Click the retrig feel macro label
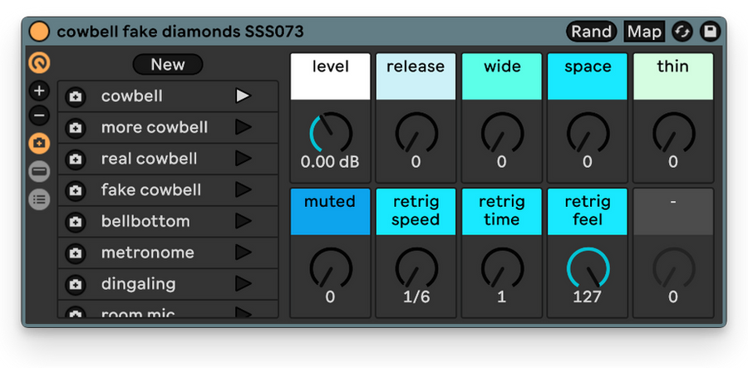Screen dimensions: 748x368 (x=588, y=212)
